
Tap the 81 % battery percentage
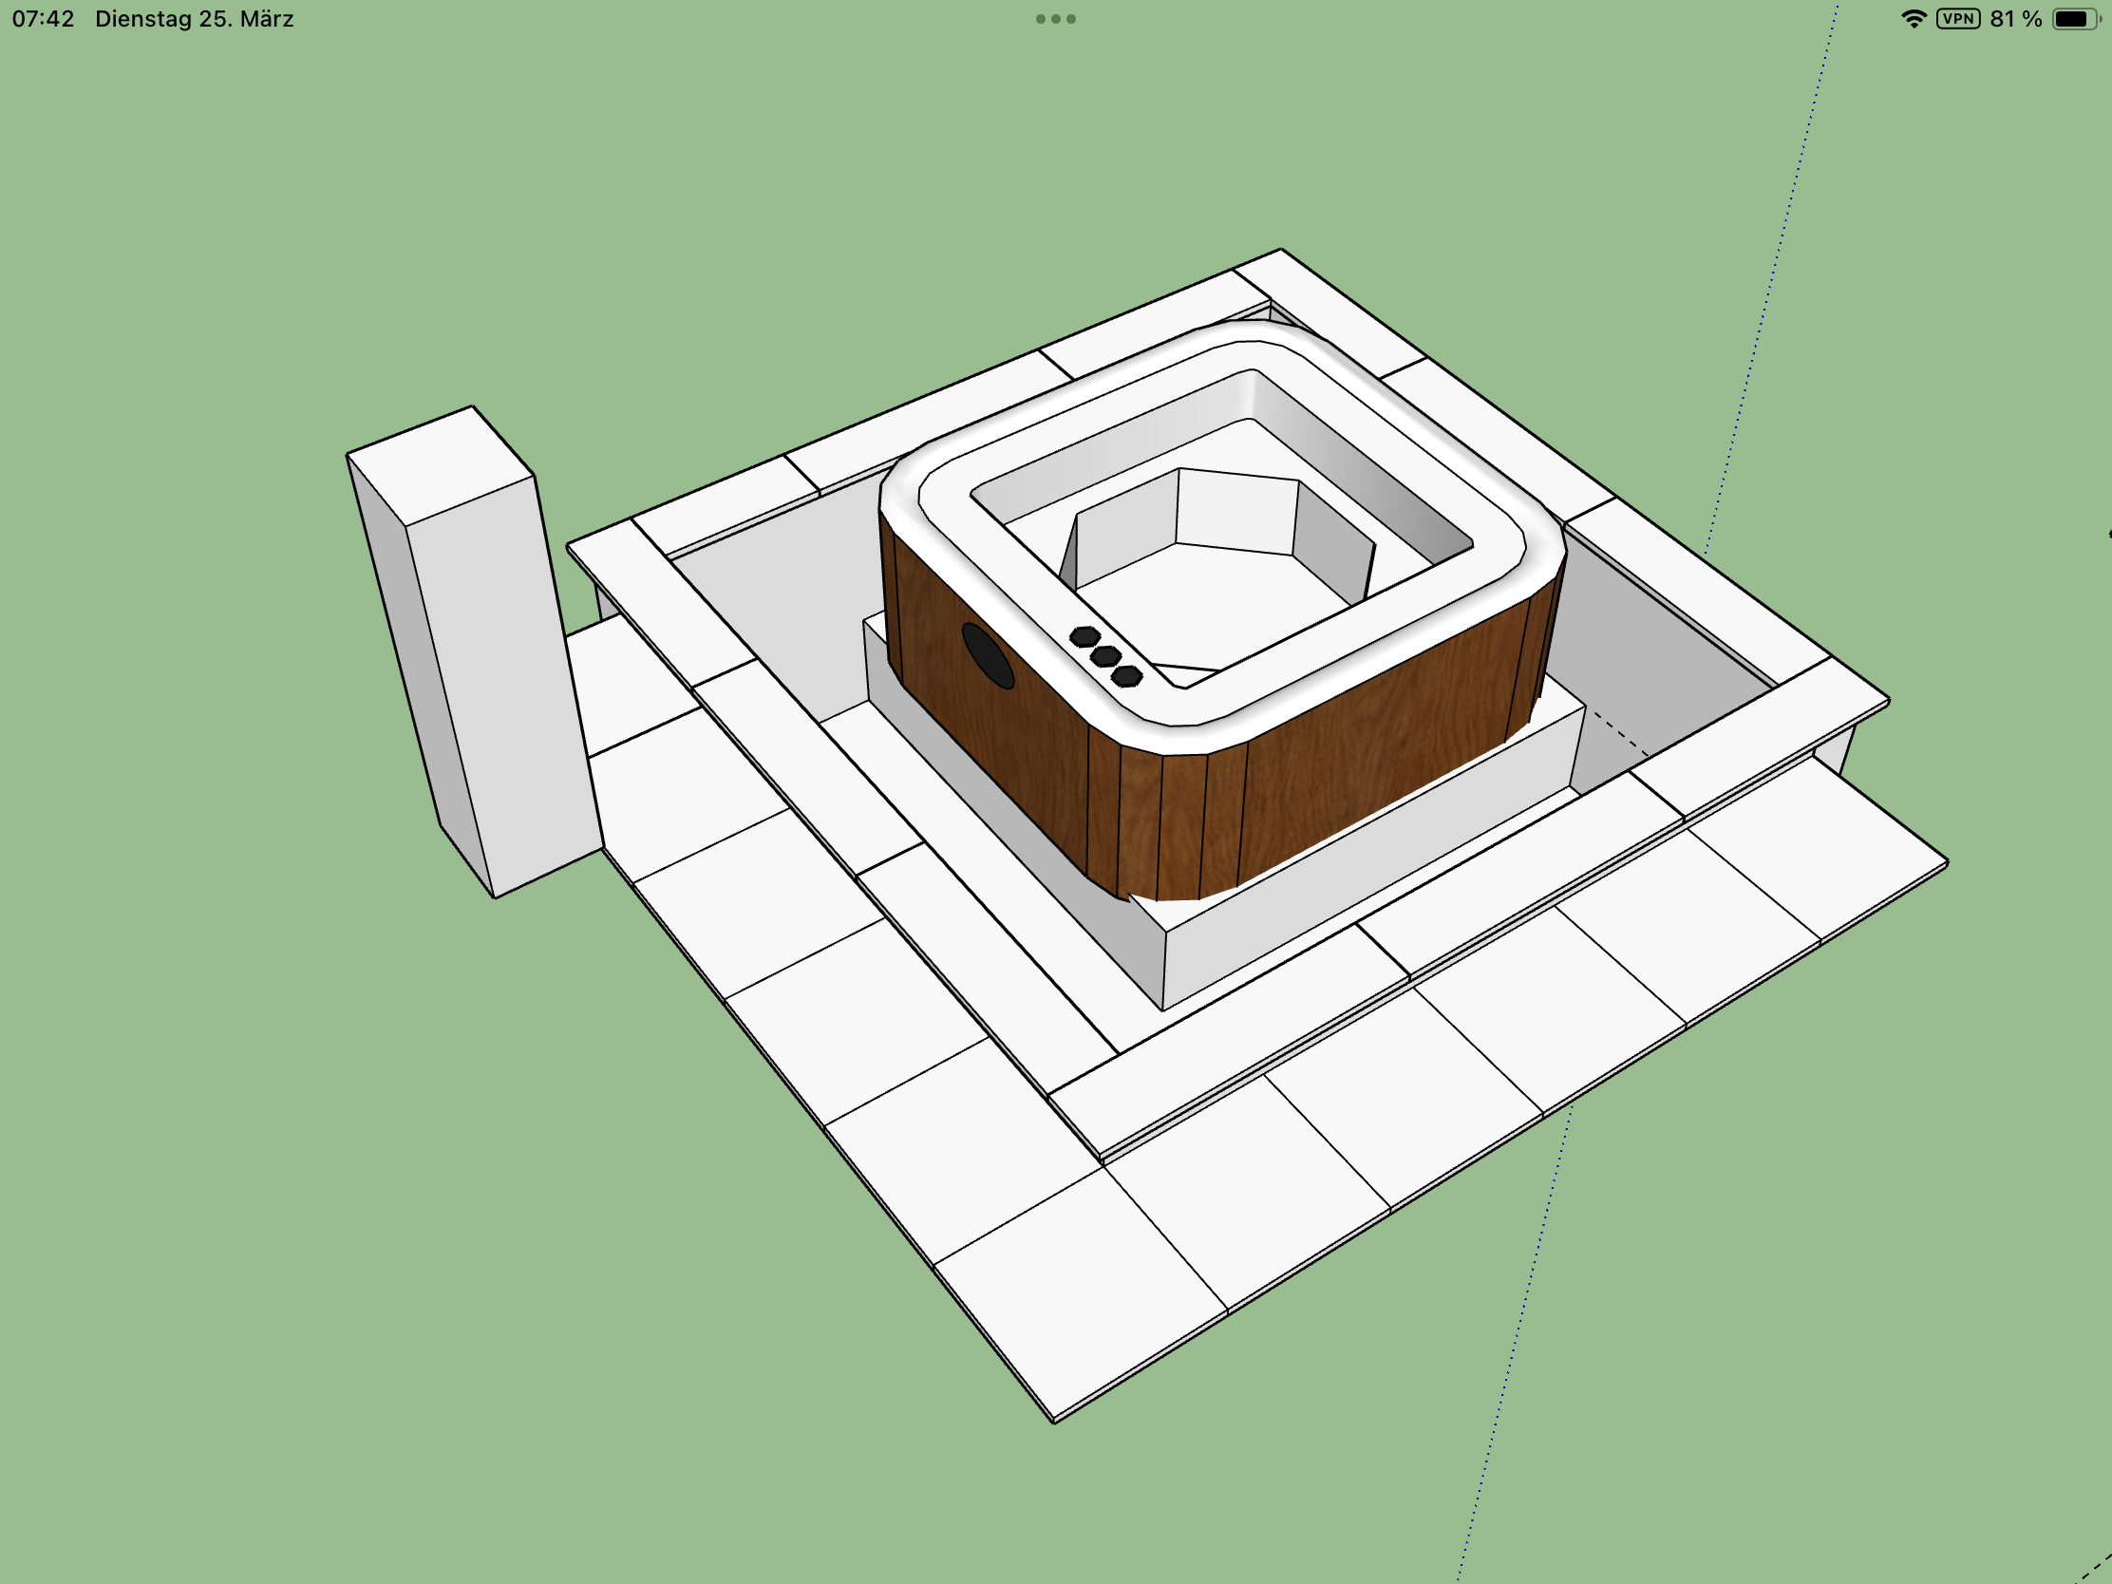point(2015,19)
